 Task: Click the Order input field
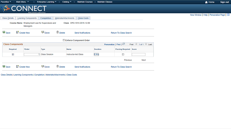tap(32, 54)
